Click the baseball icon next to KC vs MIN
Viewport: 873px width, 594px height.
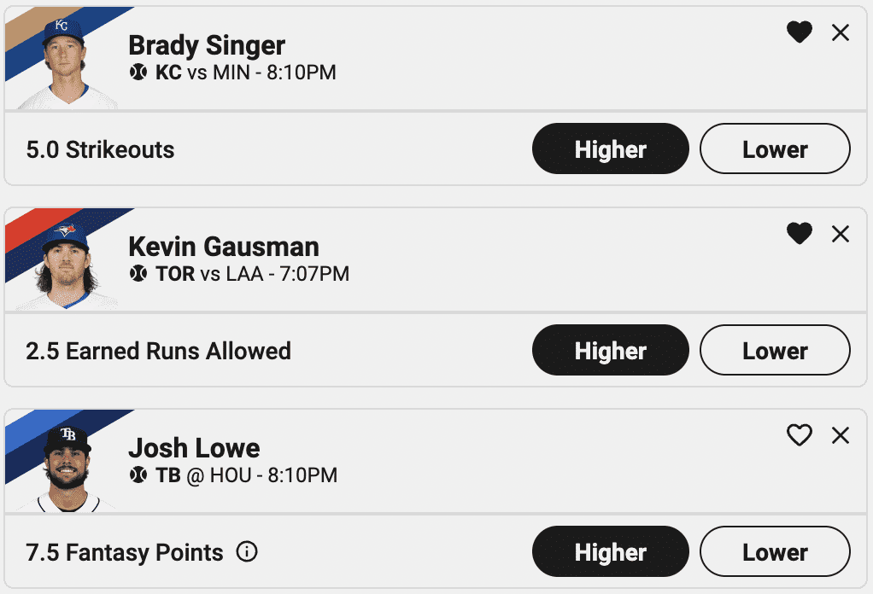pos(138,73)
